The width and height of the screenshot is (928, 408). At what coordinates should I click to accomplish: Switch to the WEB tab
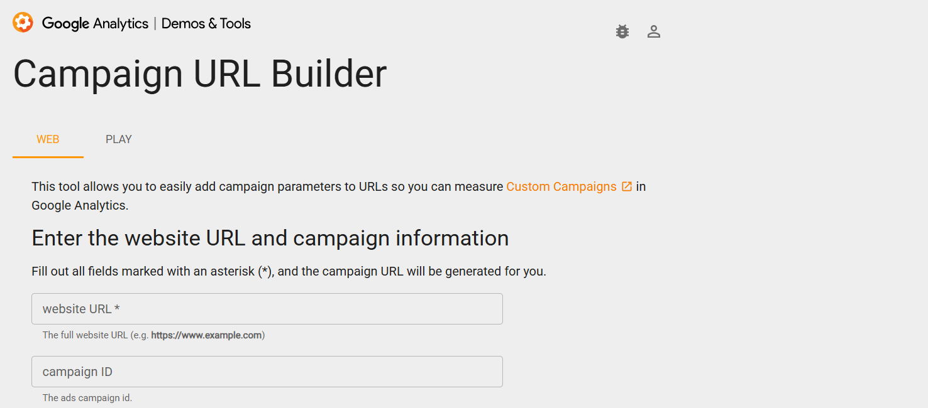click(48, 139)
